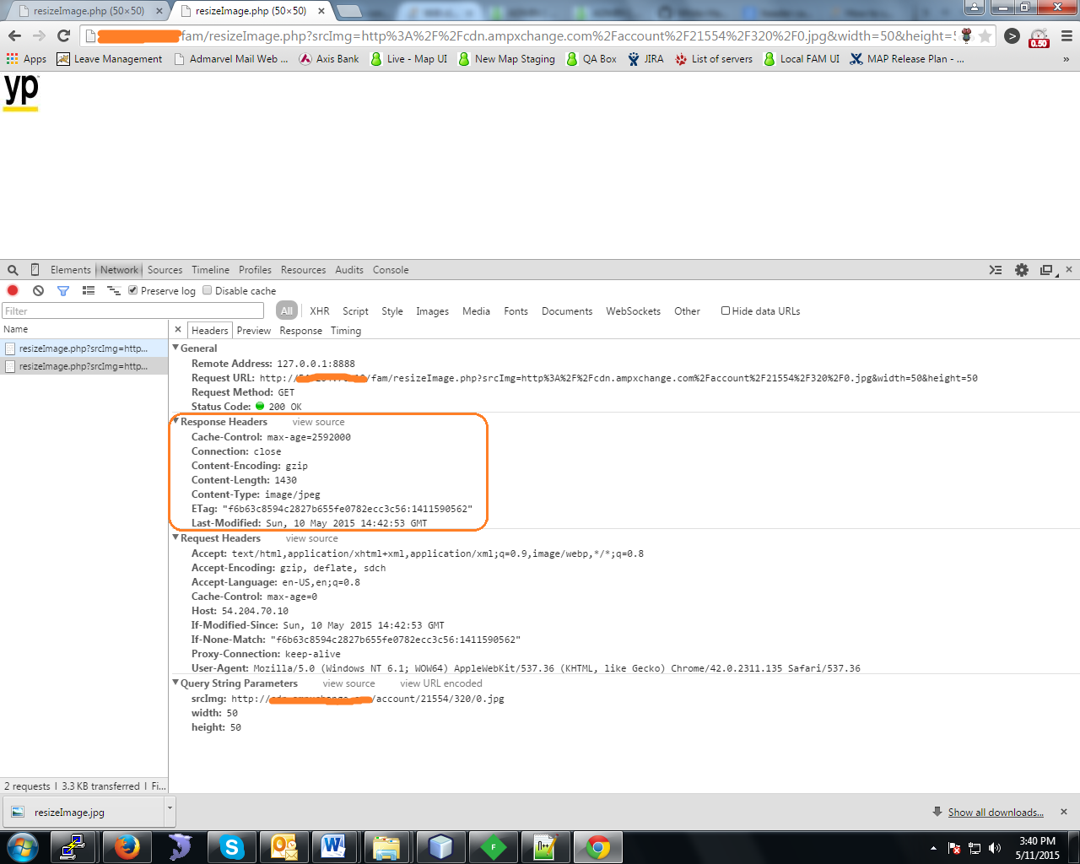1080x864 pixels.
Task: Go back using the browser back arrow
Action: coord(14,35)
